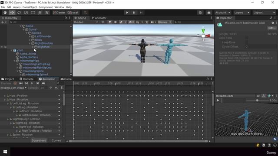Toggle hidden objects visibility counter
This screenshot has height=156, width=278.
[x=131, y=22]
